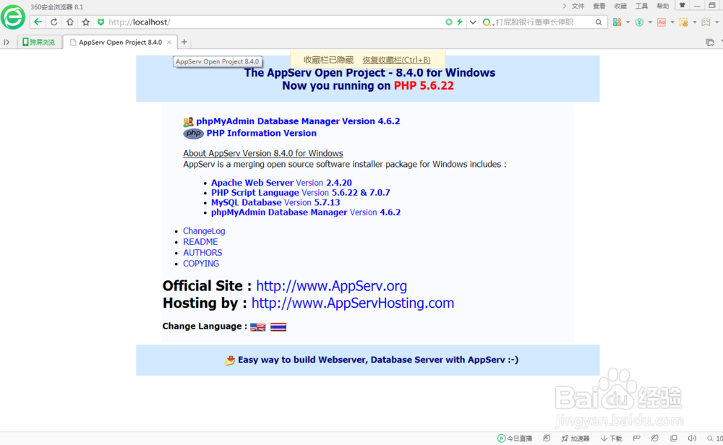723x445 pixels.
Task: Expand hidden menus via the chevron before 文件
Action: tap(565, 6)
